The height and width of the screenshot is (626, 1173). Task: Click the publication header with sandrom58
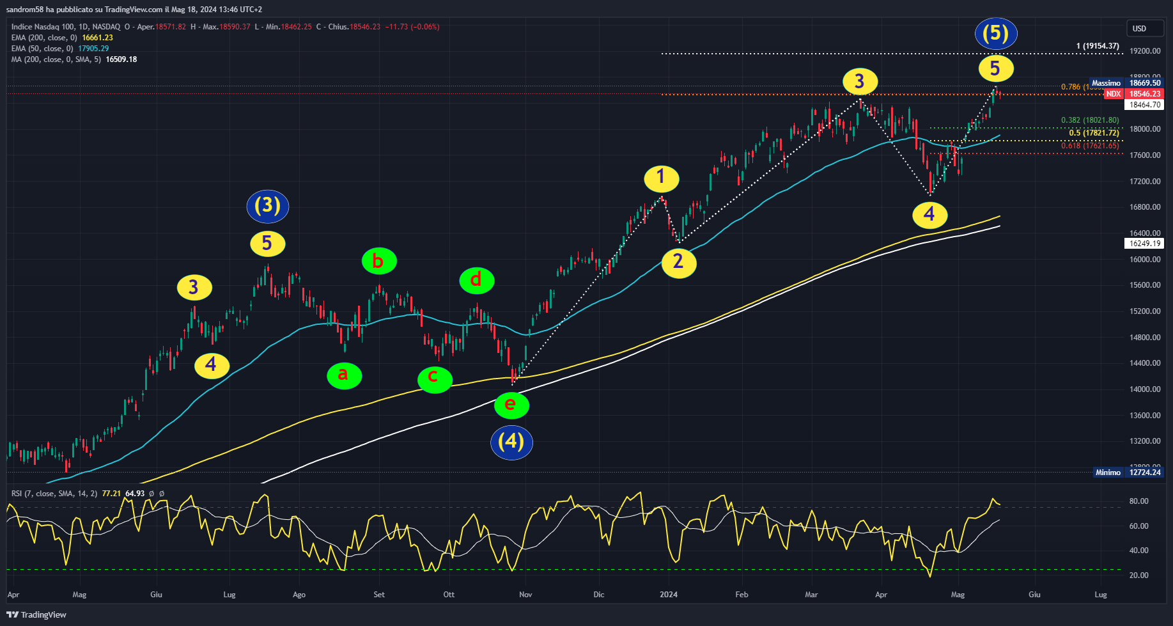tap(134, 10)
